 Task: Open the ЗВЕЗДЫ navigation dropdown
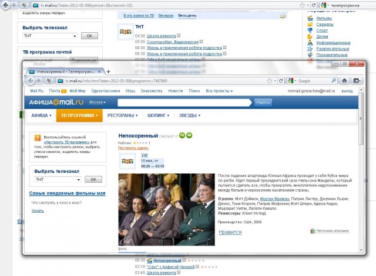point(189,115)
